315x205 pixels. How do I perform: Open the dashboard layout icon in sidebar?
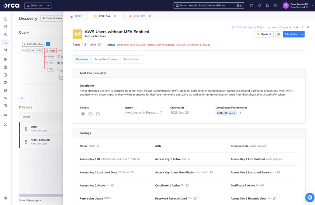click(5, 27)
